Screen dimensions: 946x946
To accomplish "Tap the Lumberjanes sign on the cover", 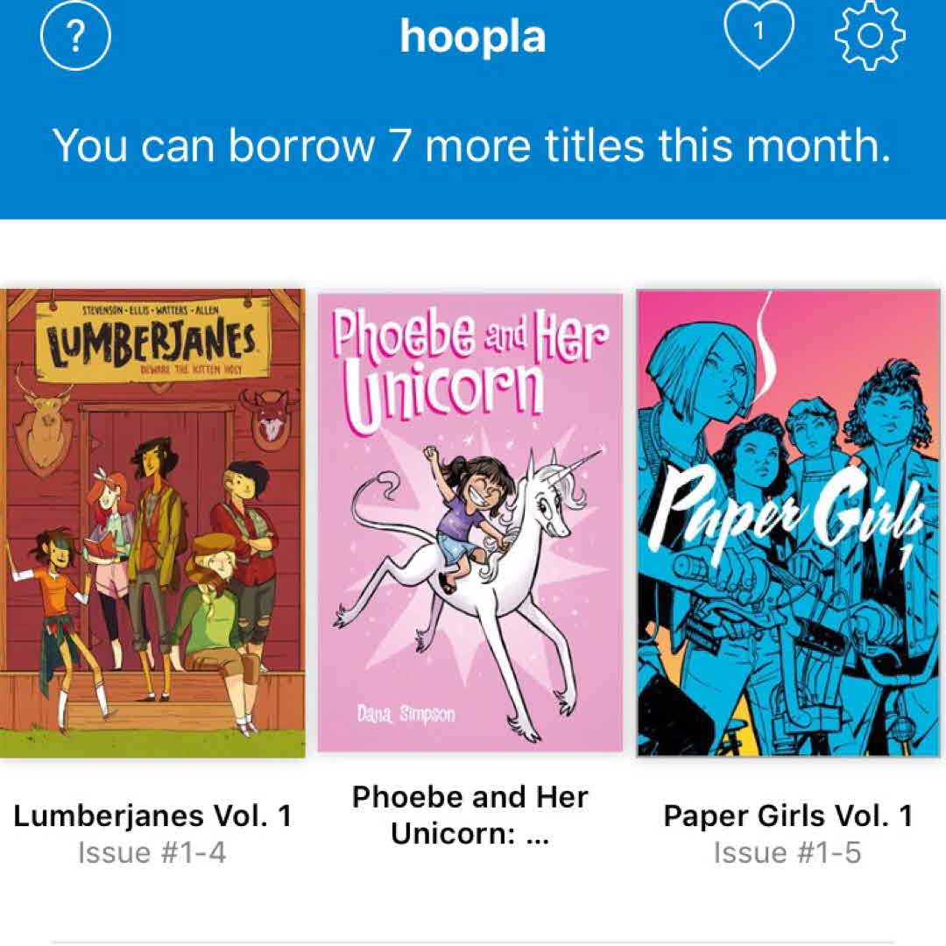I will [x=152, y=341].
